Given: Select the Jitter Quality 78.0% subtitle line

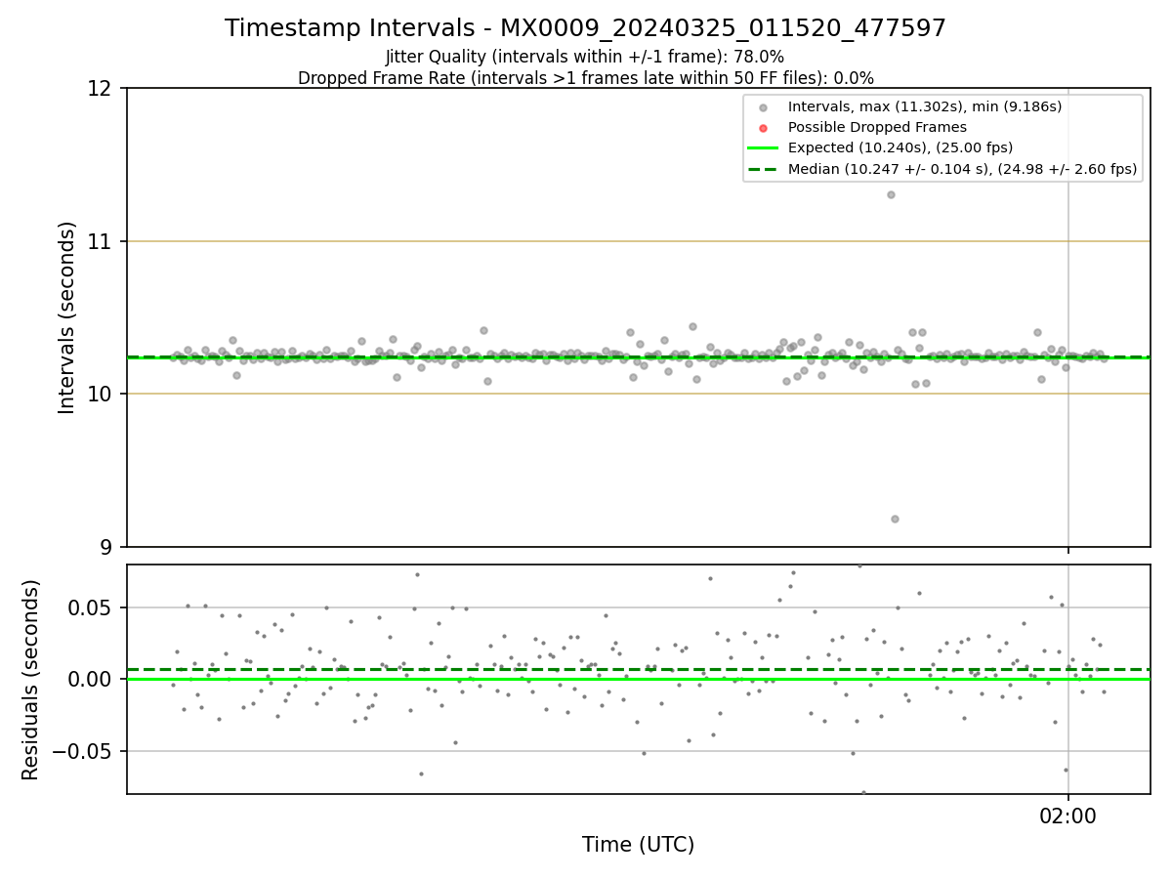Looking at the screenshot, I should coord(585,57).
